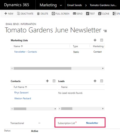The height and width of the screenshot is (133, 120).
Task: Click the Subscription List field label
Action: pos(66,123)
